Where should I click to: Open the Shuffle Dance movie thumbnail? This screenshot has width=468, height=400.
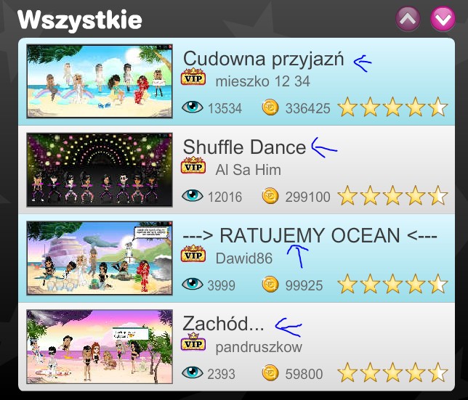(100, 170)
